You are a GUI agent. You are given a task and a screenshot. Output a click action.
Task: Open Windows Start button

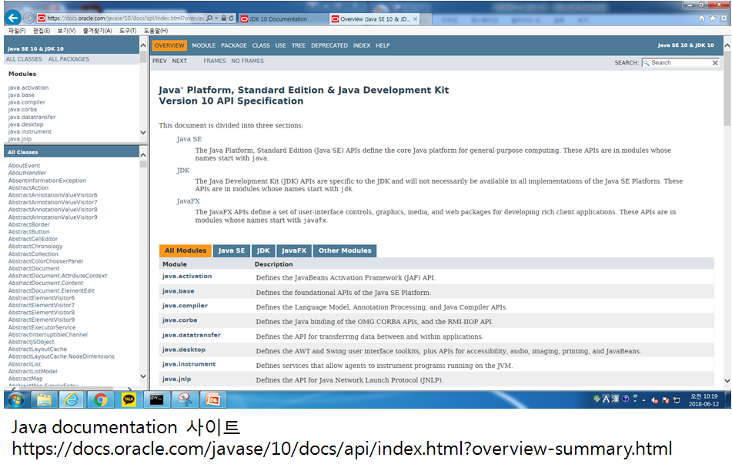point(16,399)
